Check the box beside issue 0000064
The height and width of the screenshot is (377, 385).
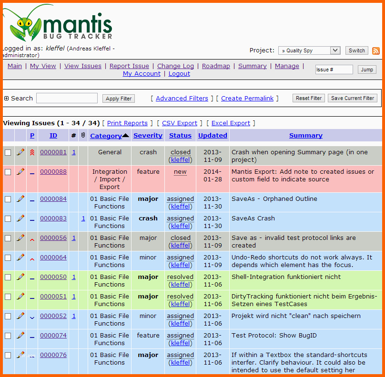[8, 258]
